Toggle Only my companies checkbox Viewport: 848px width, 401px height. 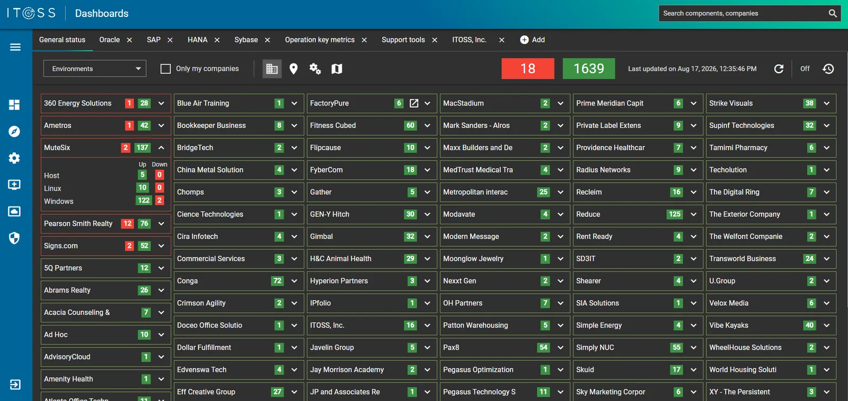(x=165, y=68)
